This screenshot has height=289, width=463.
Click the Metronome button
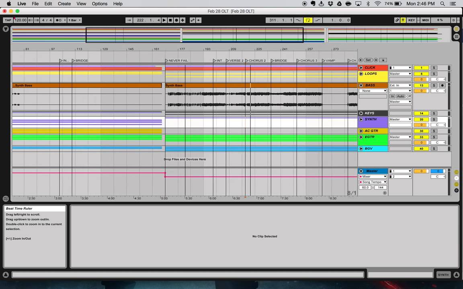point(59,20)
